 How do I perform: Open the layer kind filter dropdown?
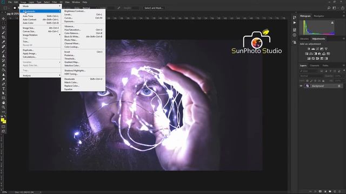[x=309, y=71]
